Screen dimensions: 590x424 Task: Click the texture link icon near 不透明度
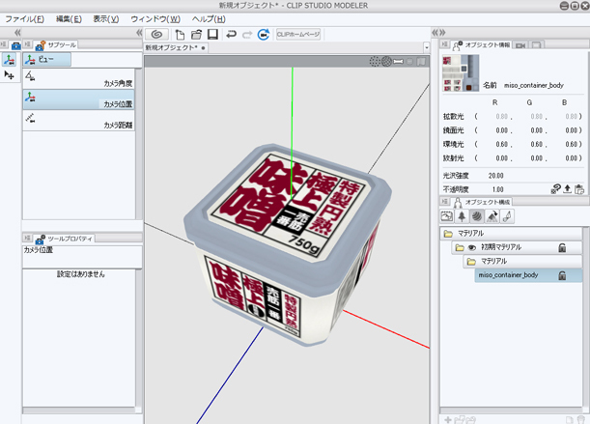[556, 188]
